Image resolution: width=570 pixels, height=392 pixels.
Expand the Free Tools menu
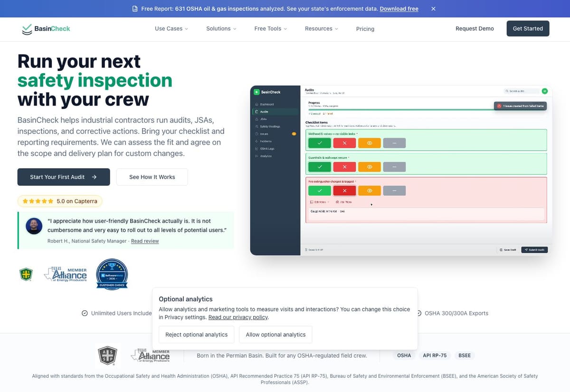271,29
